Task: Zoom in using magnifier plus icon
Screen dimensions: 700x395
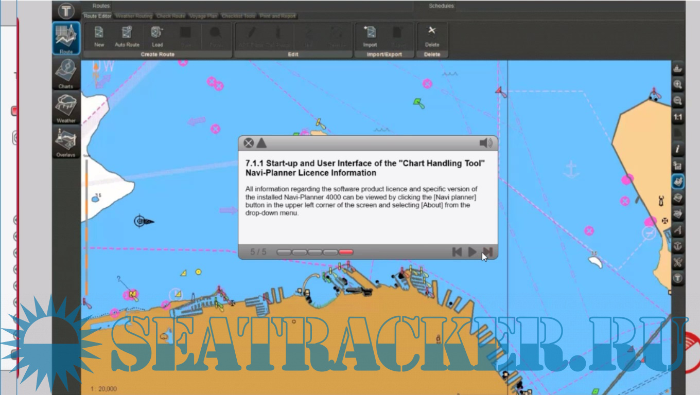Action: click(x=678, y=85)
